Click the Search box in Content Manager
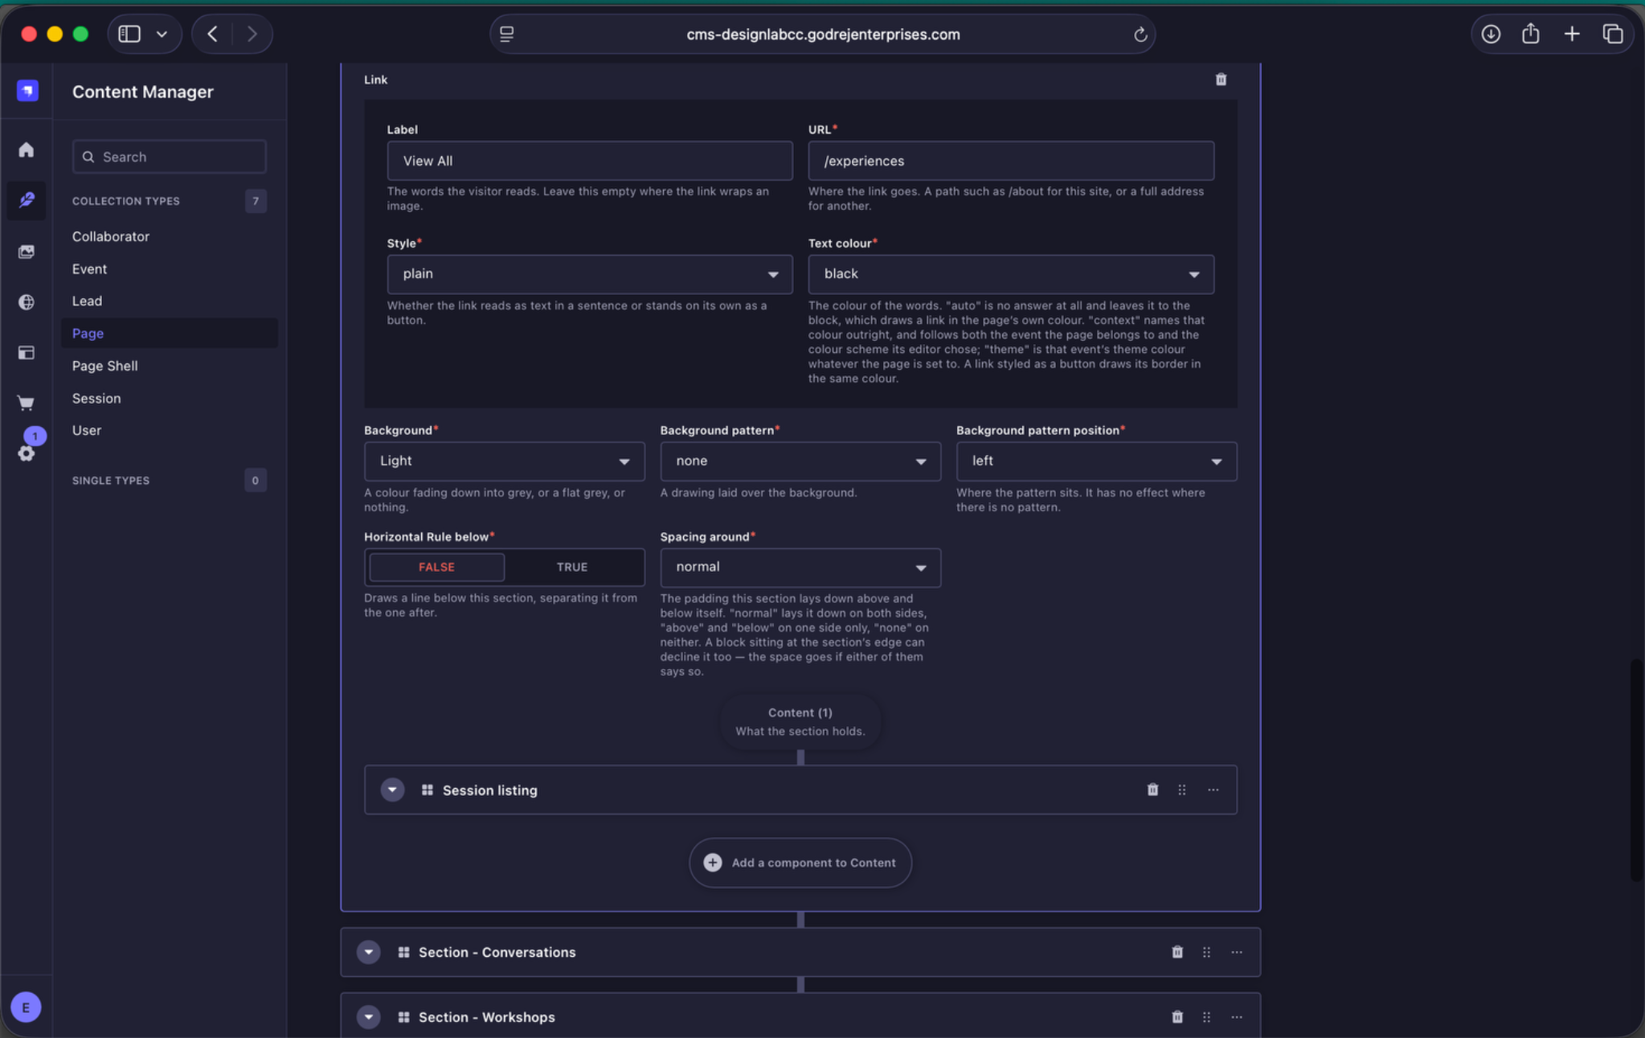Image resolution: width=1645 pixels, height=1038 pixels. pos(169,157)
